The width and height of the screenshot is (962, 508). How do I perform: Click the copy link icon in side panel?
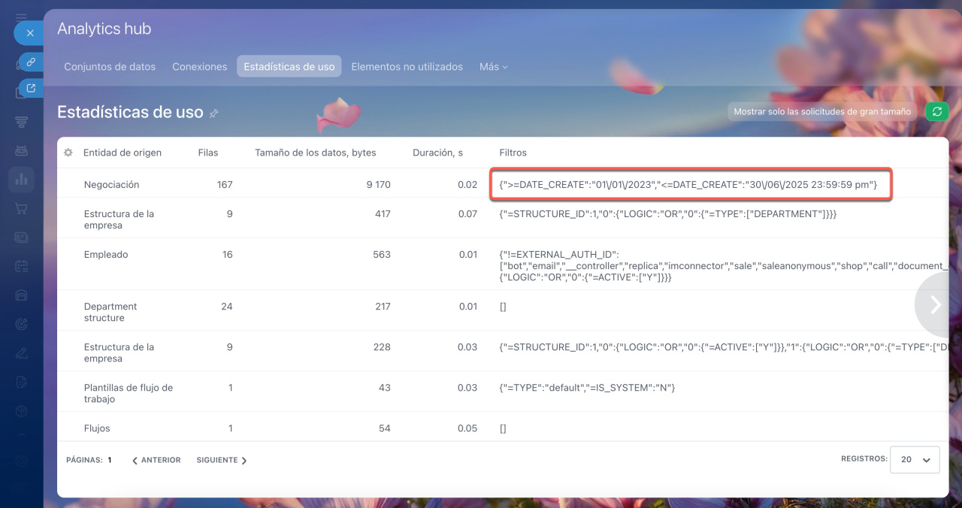31,62
